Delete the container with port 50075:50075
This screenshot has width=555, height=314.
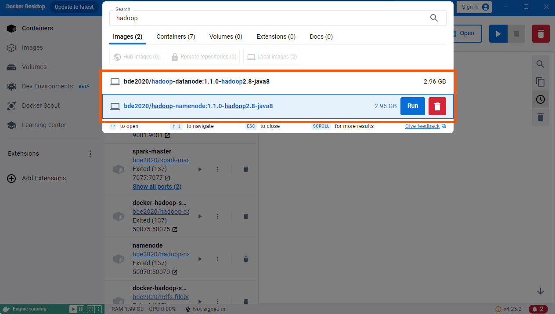[246, 216]
